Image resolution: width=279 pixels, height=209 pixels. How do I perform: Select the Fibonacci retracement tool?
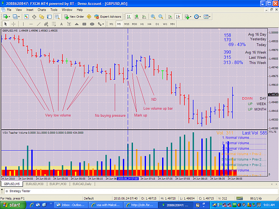54,24
